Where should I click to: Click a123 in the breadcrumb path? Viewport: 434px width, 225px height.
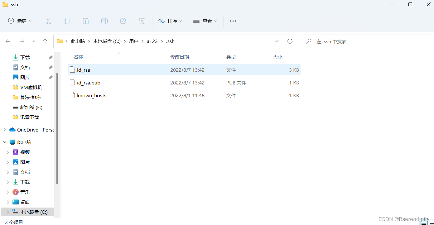pos(152,41)
